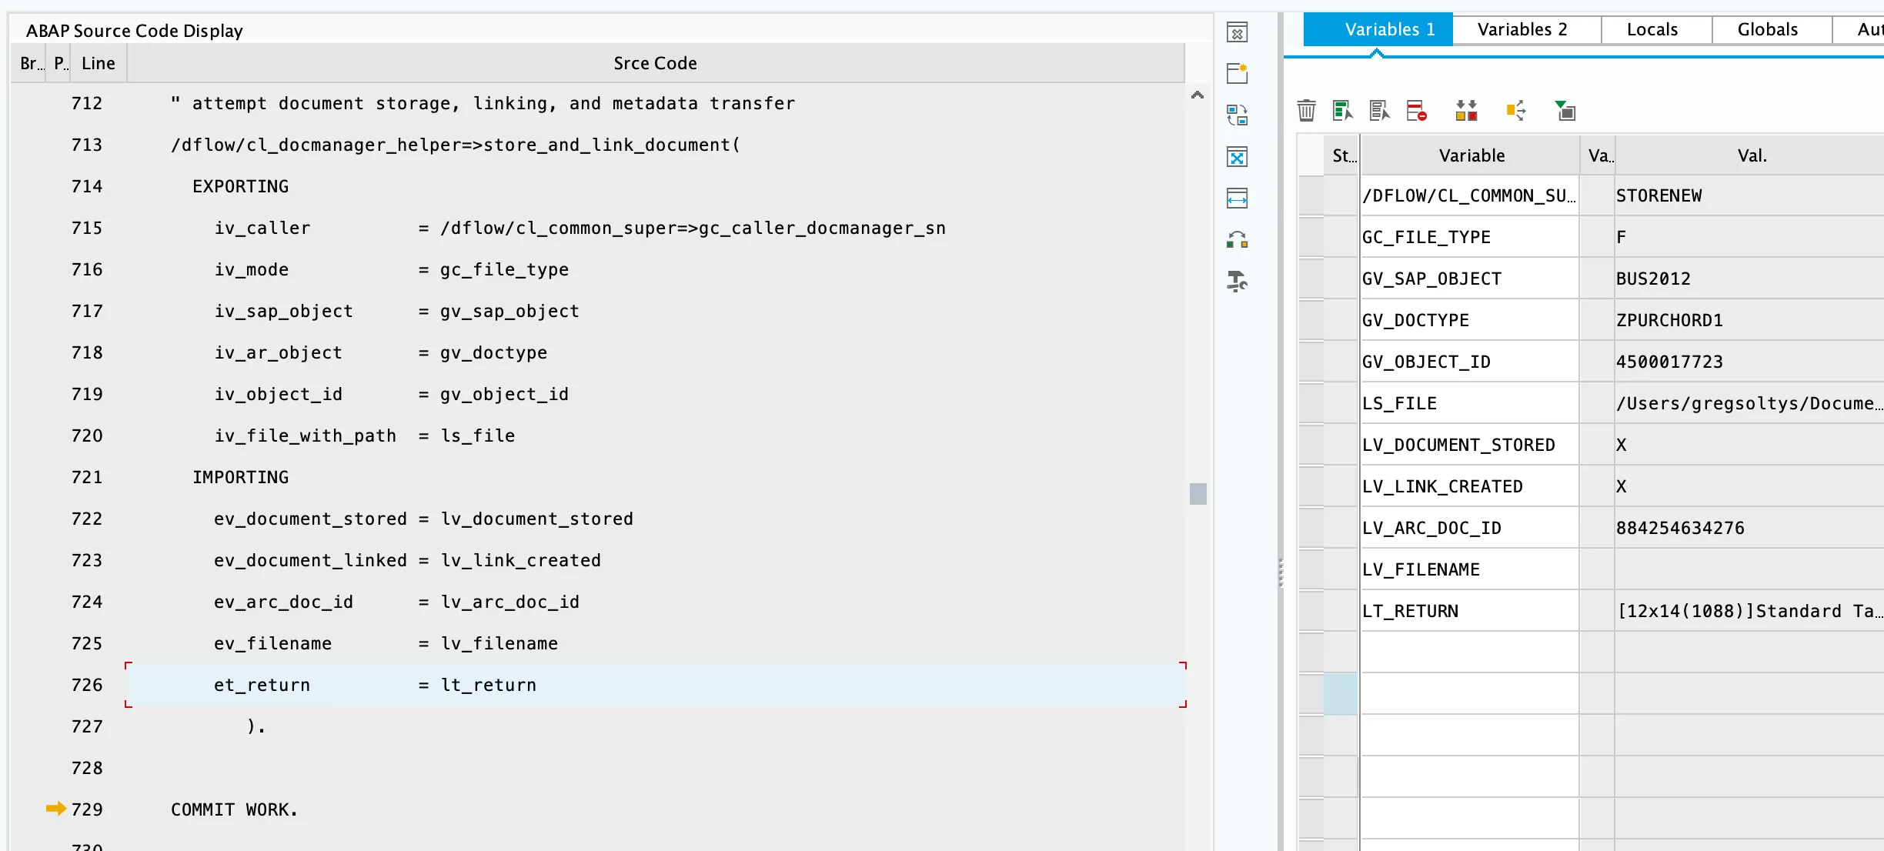Screen dimensions: 1884x851
Task: Click line number 713 in source display
Action: click(x=87, y=145)
